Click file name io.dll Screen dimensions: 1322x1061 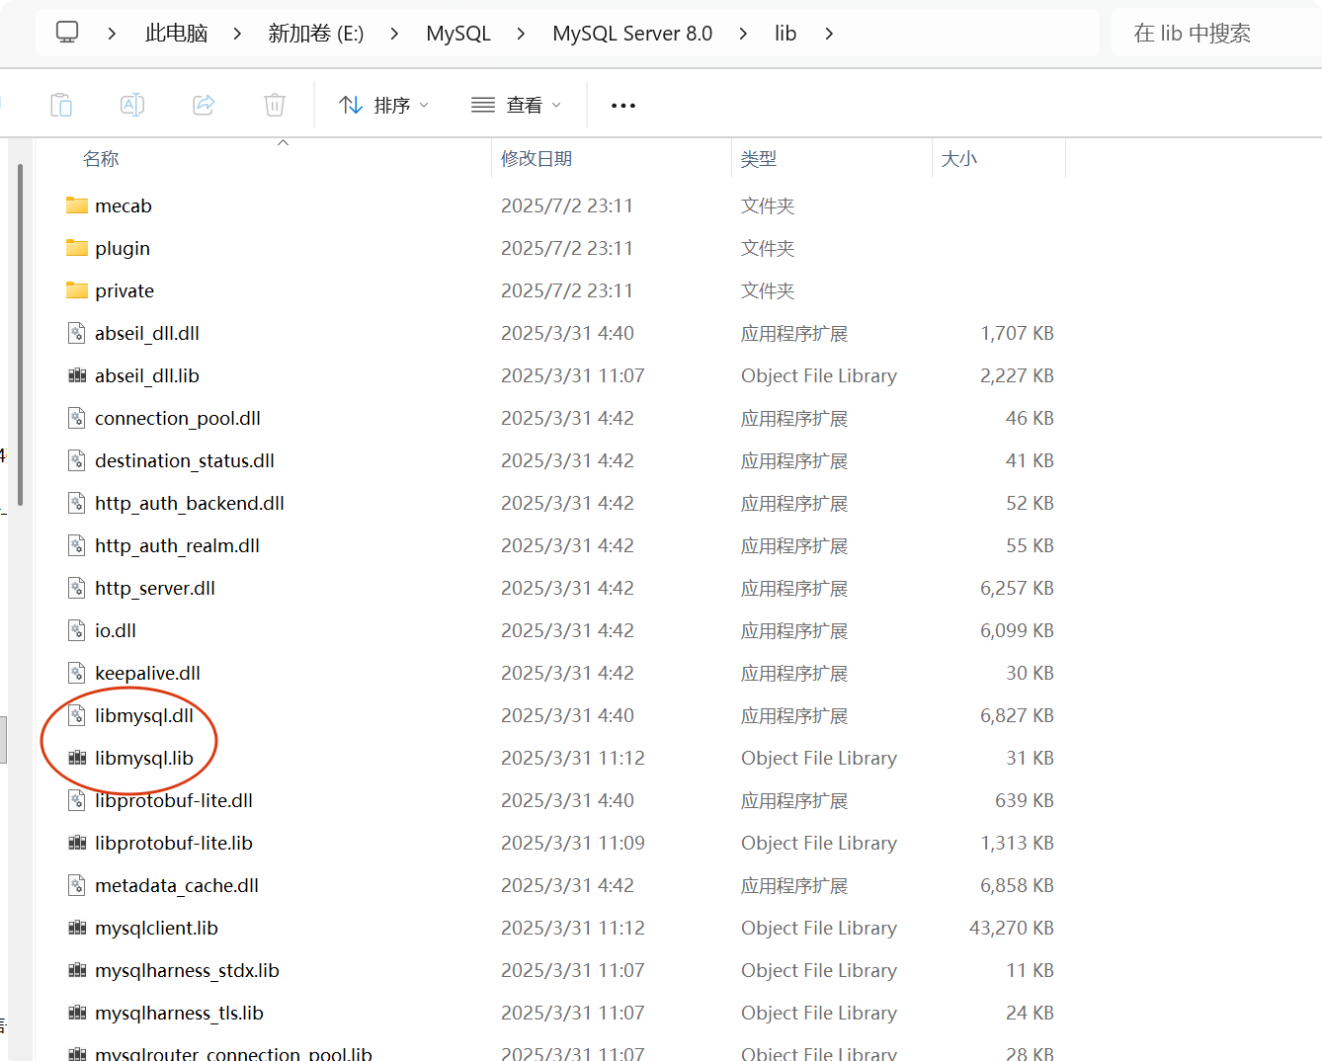pos(116,630)
